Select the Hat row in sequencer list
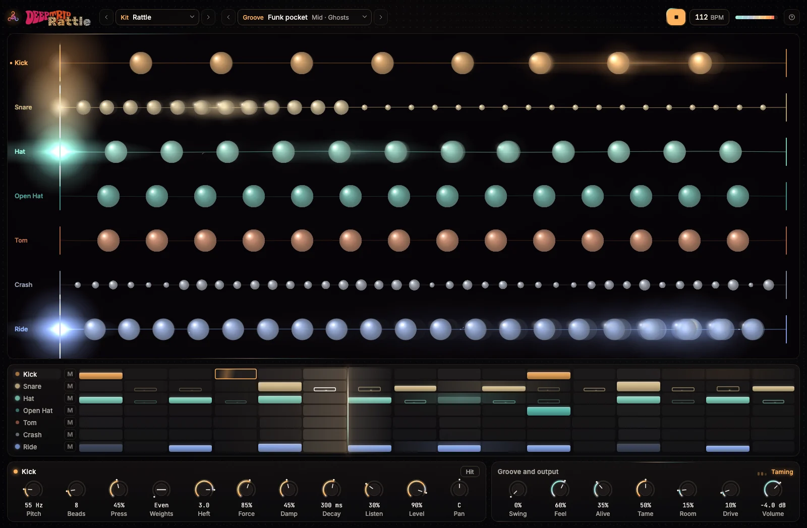Image resolution: width=807 pixels, height=528 pixels. (36, 398)
